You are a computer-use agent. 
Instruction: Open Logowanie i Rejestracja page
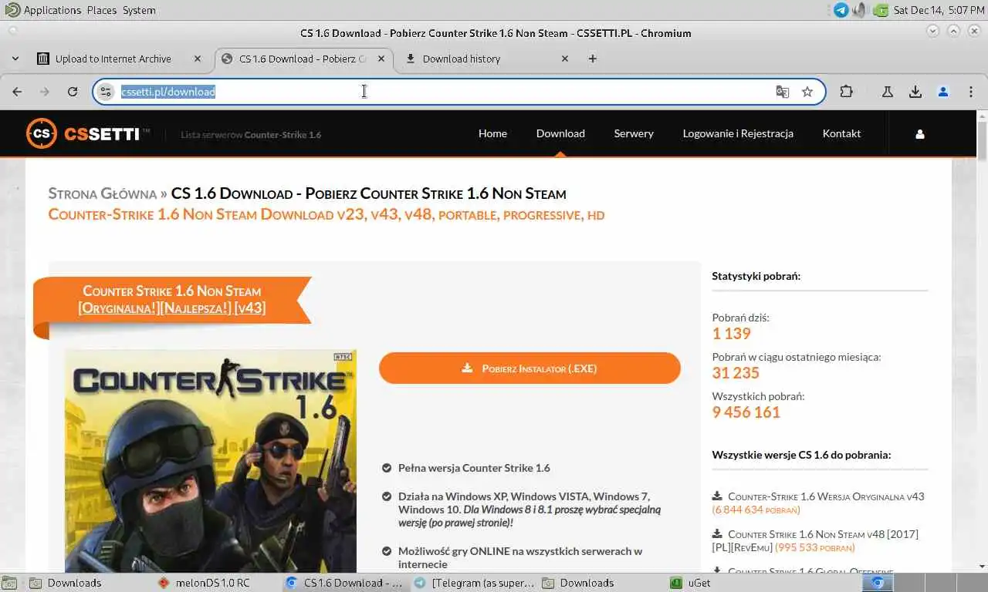[x=738, y=133]
